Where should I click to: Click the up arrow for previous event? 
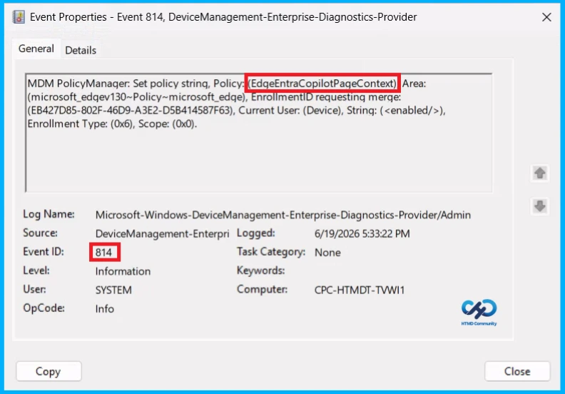pyautogui.click(x=539, y=173)
